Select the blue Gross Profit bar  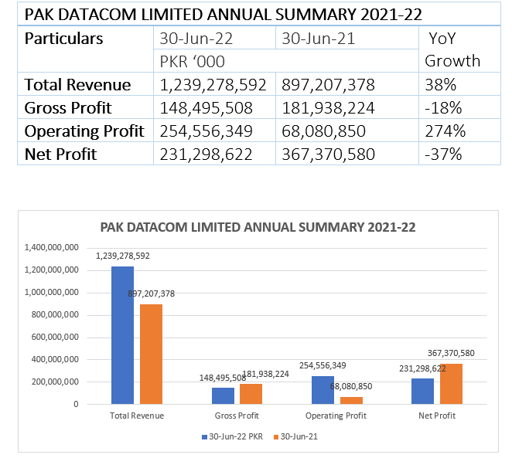point(223,395)
